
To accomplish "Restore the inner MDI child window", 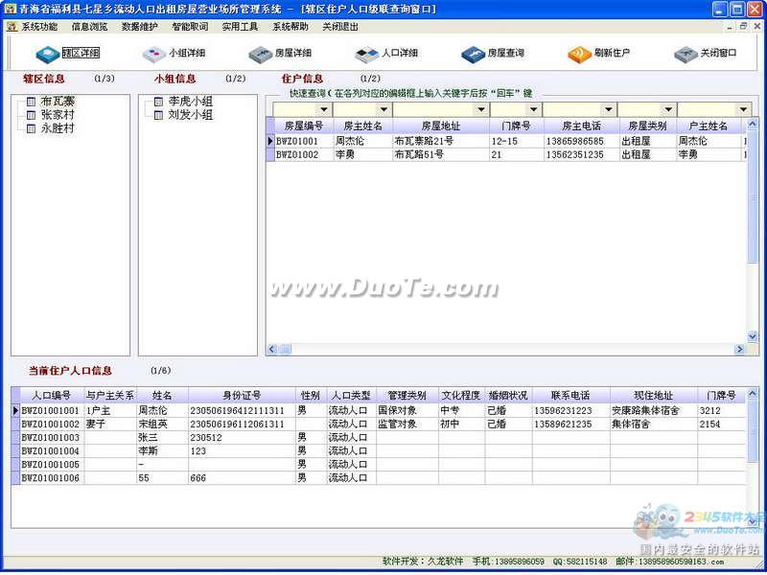I will tap(743, 27).
